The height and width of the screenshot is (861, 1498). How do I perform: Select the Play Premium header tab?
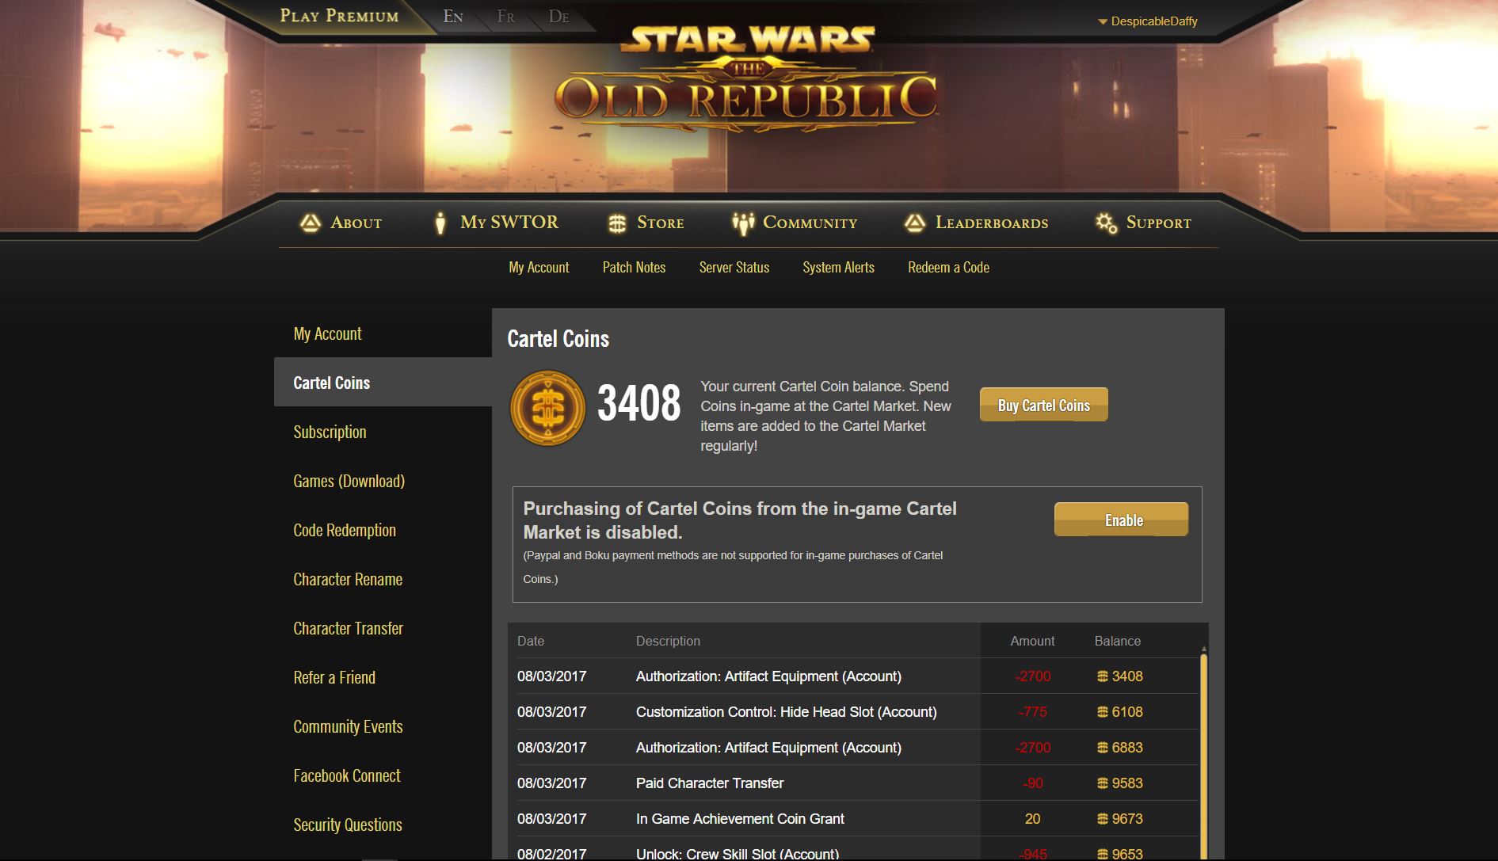point(339,16)
